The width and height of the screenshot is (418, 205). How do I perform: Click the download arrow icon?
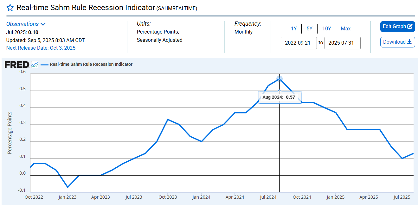[409, 42]
